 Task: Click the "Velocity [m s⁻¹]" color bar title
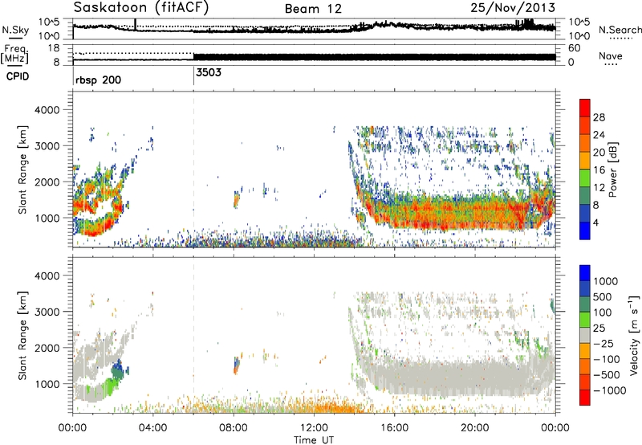click(634, 335)
